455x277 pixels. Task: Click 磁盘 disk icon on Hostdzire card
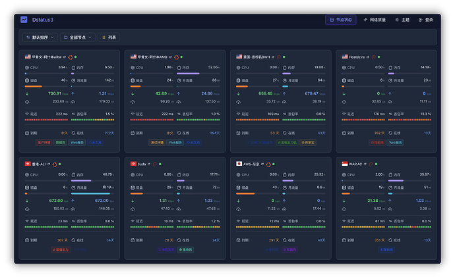[344, 80]
